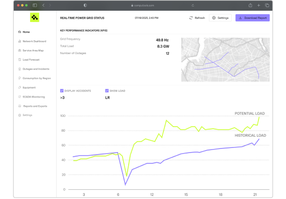Open a new tab with plus icon
286x199 pixels.
point(258,6)
